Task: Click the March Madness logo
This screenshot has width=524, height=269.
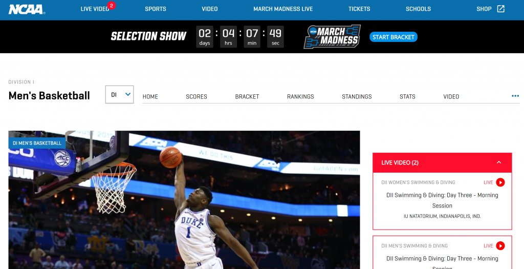Action: tap(332, 36)
